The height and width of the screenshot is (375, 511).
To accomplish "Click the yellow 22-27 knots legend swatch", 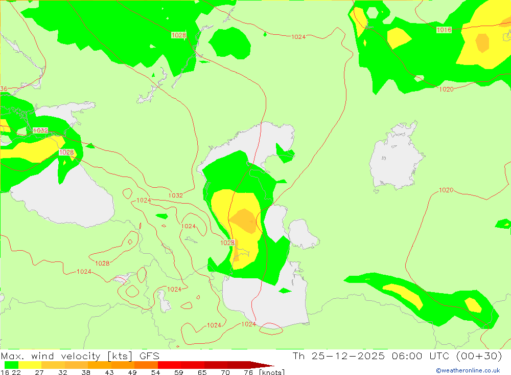I will click(30, 365).
